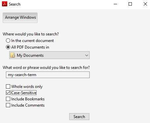Click the Adobe Acrobat icon in title bar
Screen dimensions: 150x123
(x=5, y=4)
